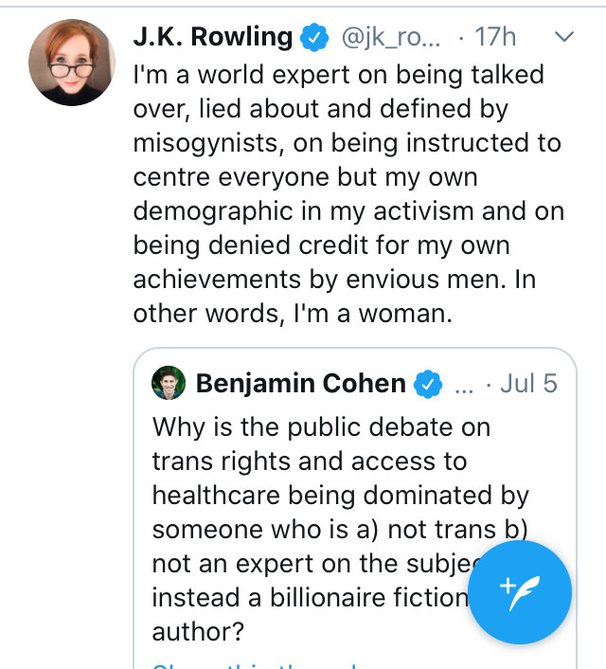
Task: Open the @jk_ro... handle
Action: (389, 39)
